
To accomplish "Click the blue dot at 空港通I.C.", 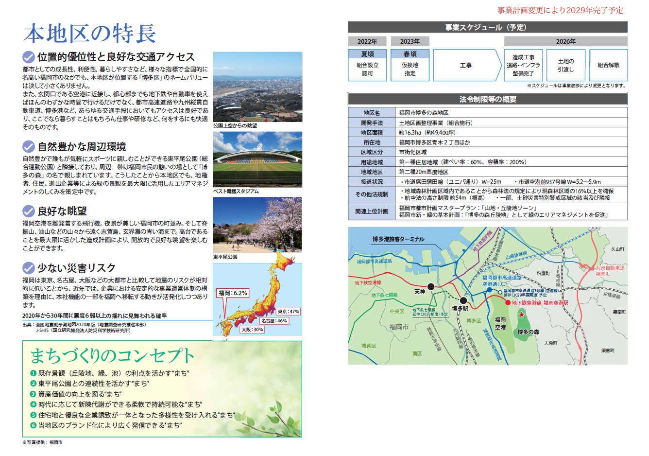I will [489, 290].
